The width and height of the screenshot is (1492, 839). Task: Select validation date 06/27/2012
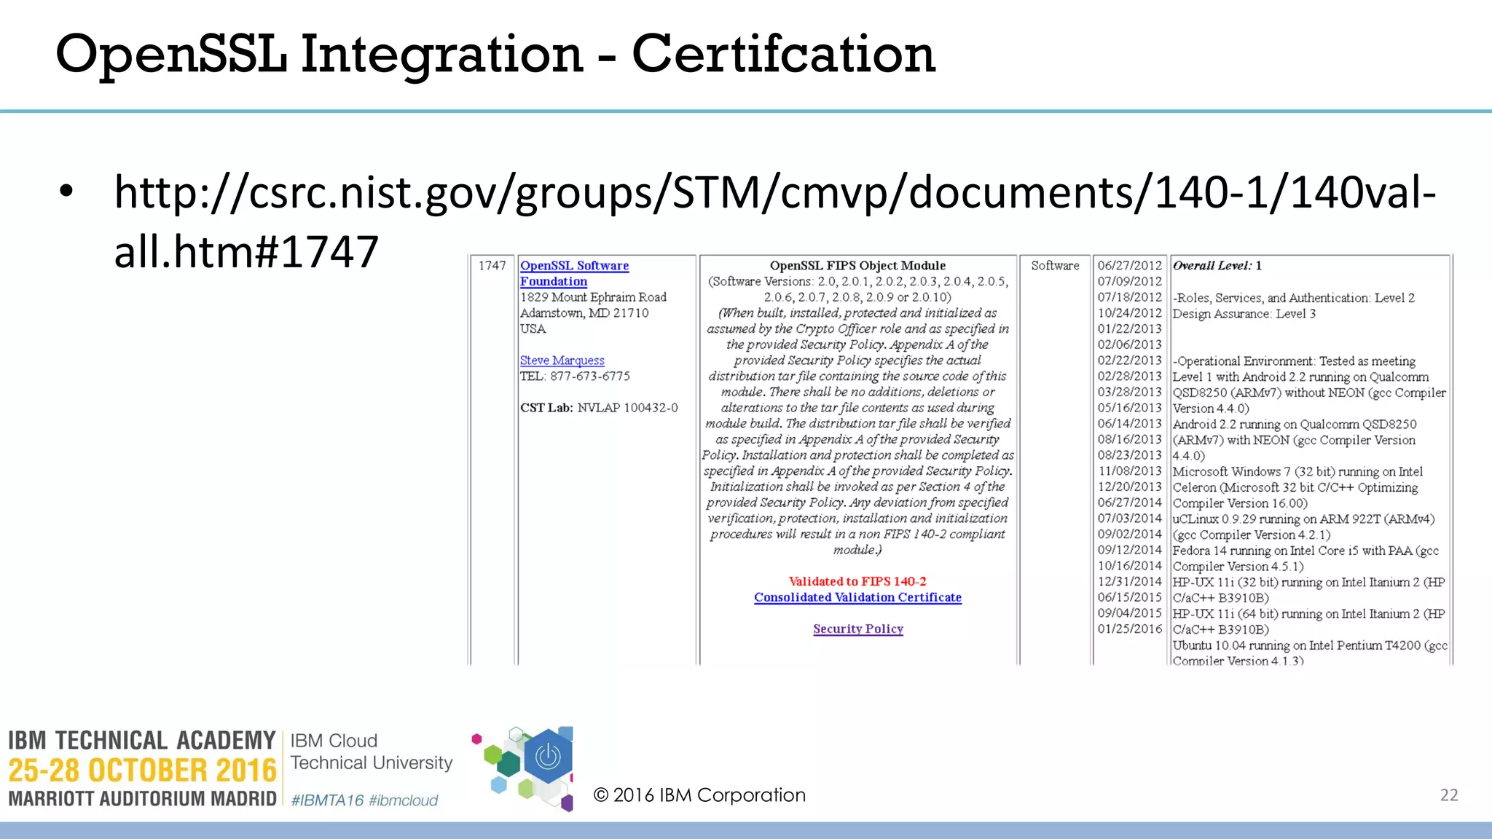click(x=1129, y=266)
